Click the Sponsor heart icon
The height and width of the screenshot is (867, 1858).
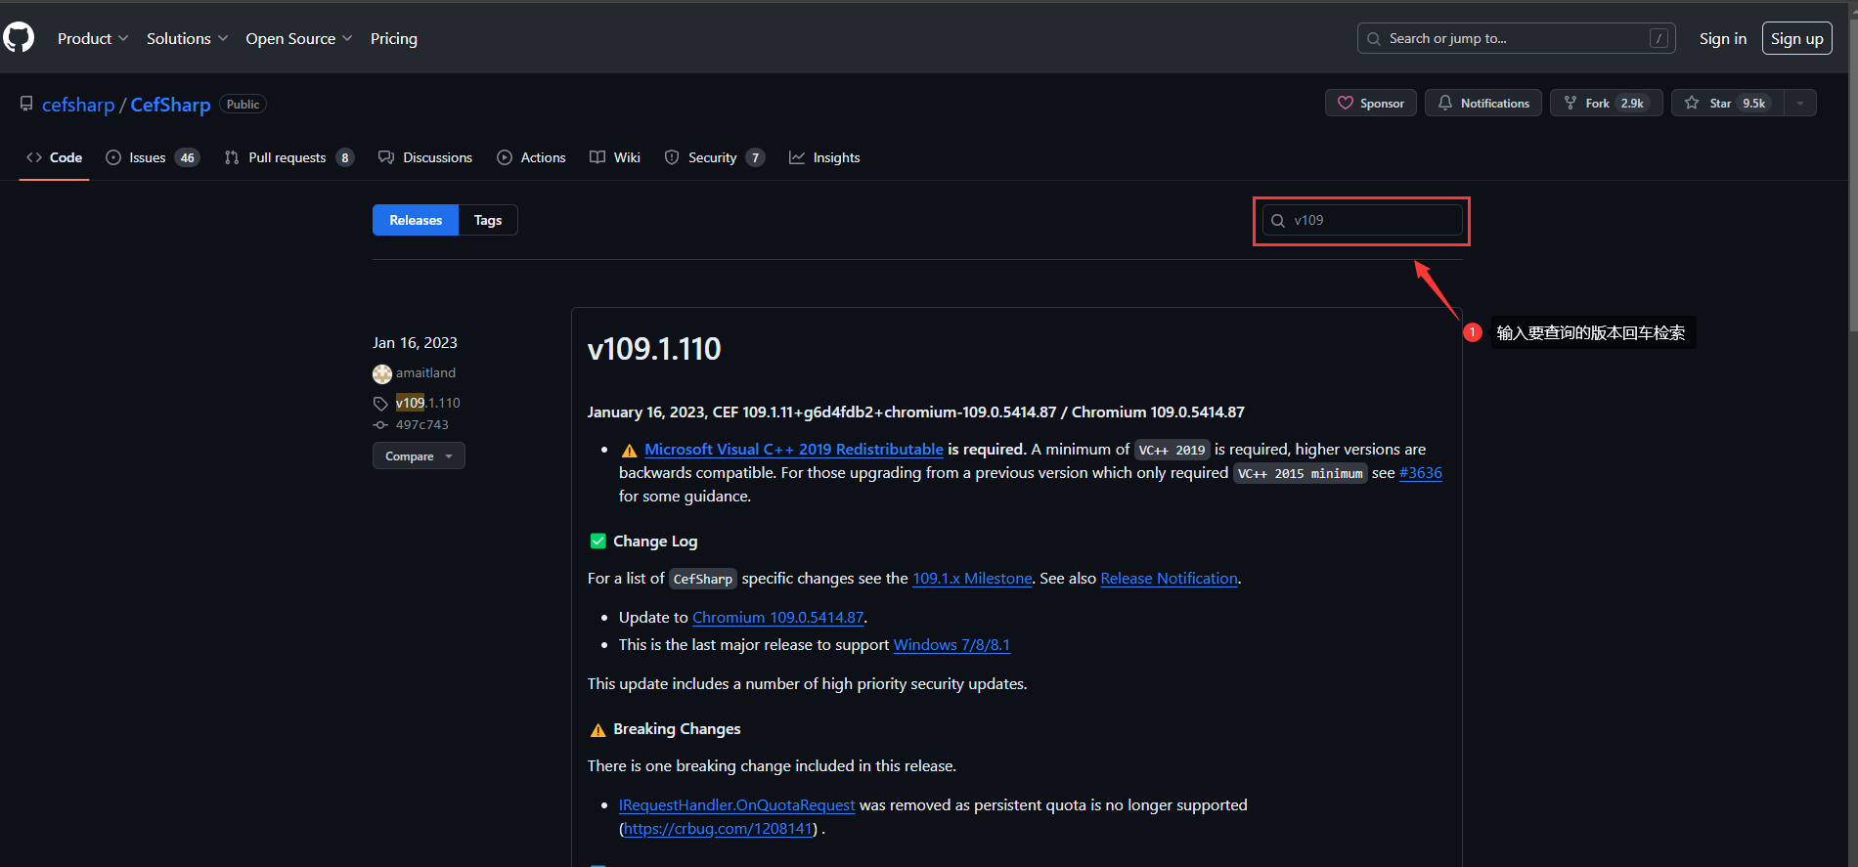point(1346,103)
